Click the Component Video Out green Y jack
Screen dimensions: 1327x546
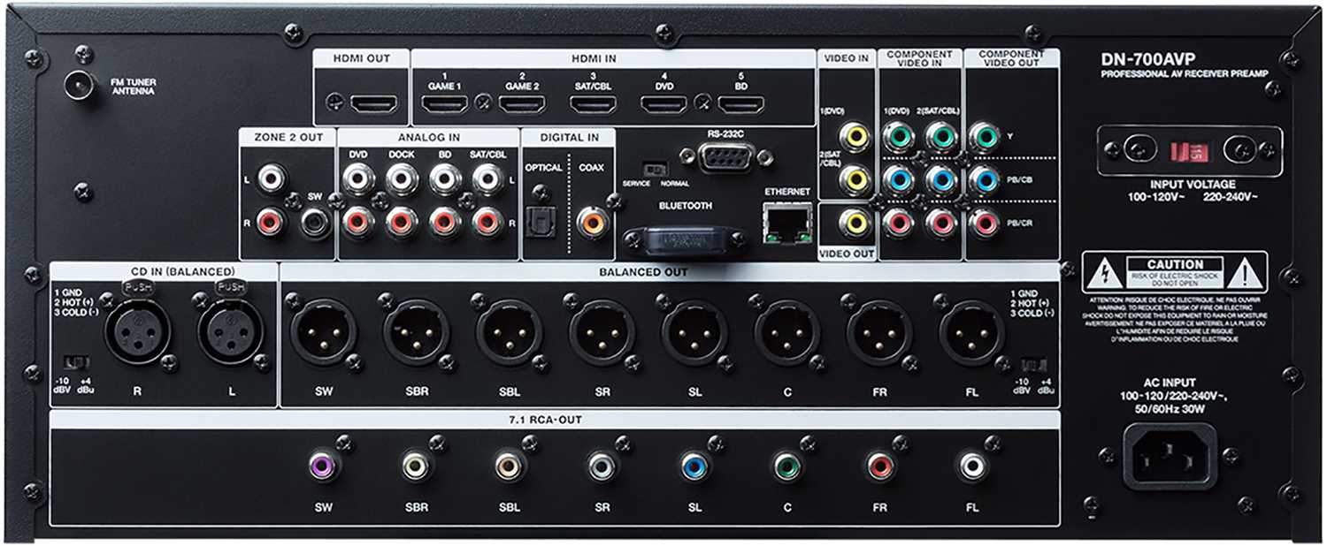coord(984,137)
